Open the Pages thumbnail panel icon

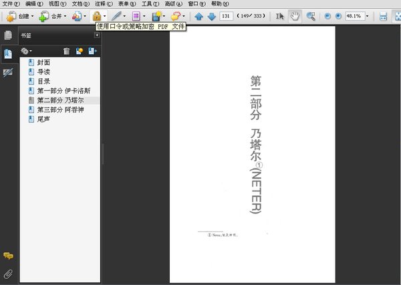(8, 35)
